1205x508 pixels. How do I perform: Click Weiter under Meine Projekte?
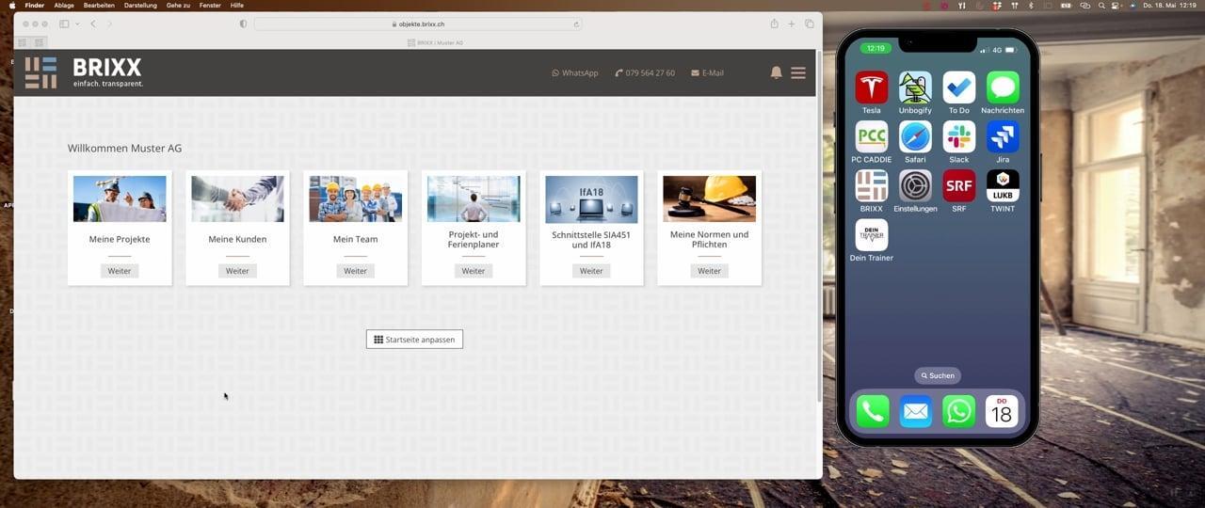[120, 271]
